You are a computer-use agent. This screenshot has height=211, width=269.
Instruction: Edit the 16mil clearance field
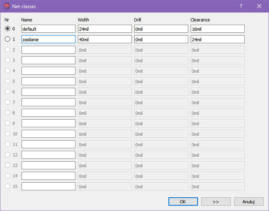click(217, 29)
